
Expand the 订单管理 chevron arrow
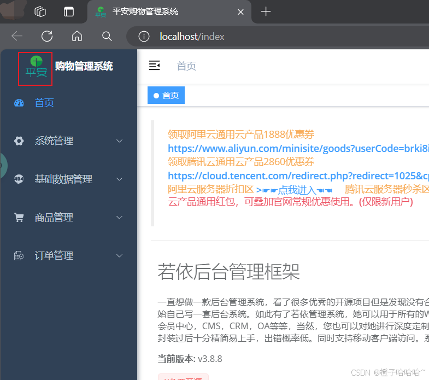coord(119,256)
